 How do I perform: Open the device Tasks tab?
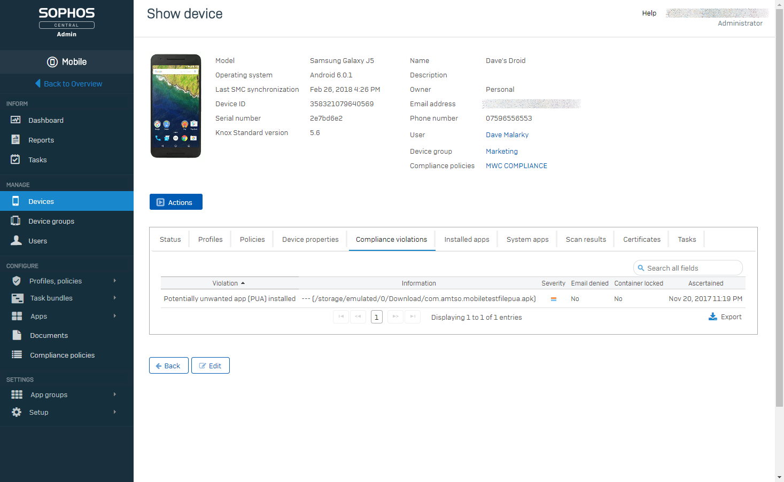coord(687,239)
